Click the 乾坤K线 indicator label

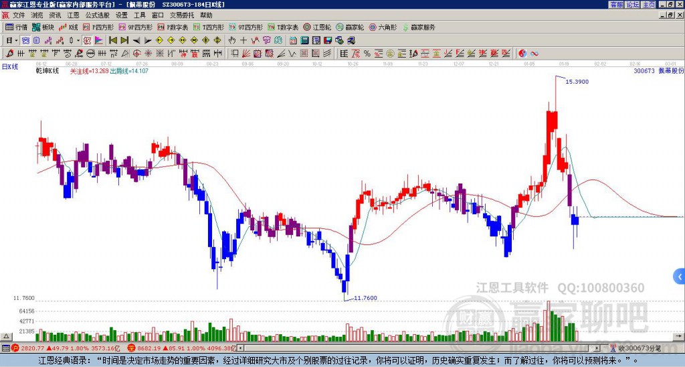pyautogui.click(x=47, y=70)
